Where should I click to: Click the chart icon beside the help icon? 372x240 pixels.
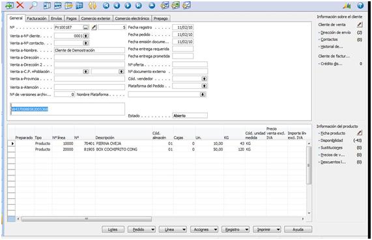[347, 5]
